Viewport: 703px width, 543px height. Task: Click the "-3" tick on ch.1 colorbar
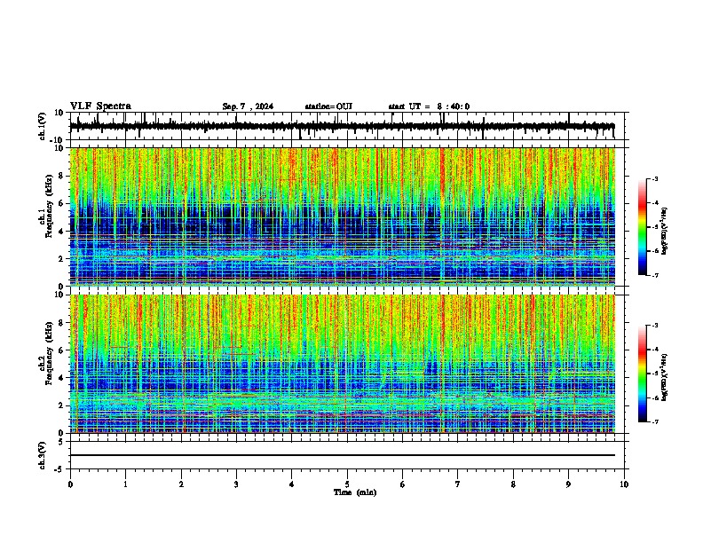(x=654, y=178)
